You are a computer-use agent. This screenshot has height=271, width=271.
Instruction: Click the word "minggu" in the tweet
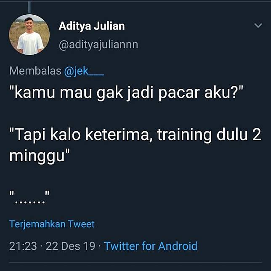tap(37, 157)
